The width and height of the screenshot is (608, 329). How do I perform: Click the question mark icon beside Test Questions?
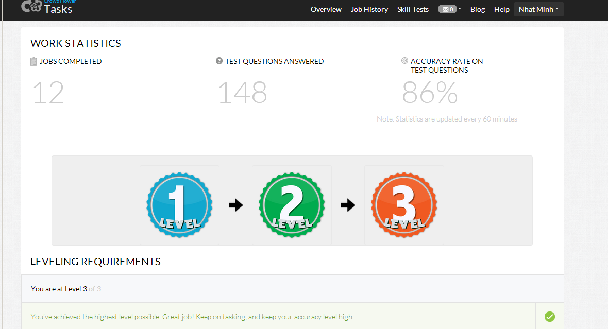pos(219,61)
